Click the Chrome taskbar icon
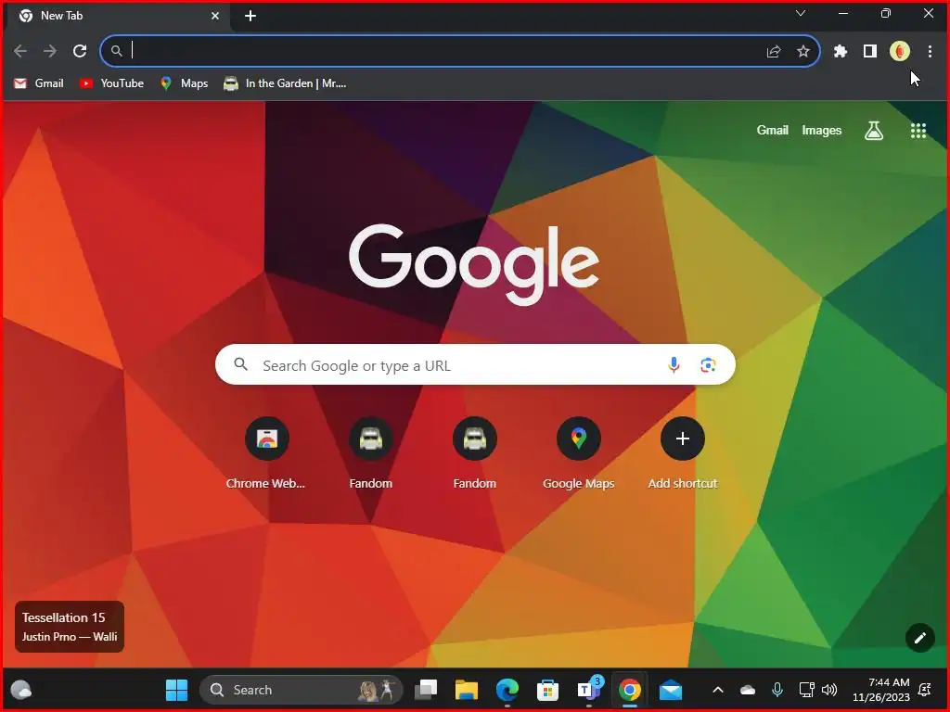The image size is (950, 712). tap(630, 690)
